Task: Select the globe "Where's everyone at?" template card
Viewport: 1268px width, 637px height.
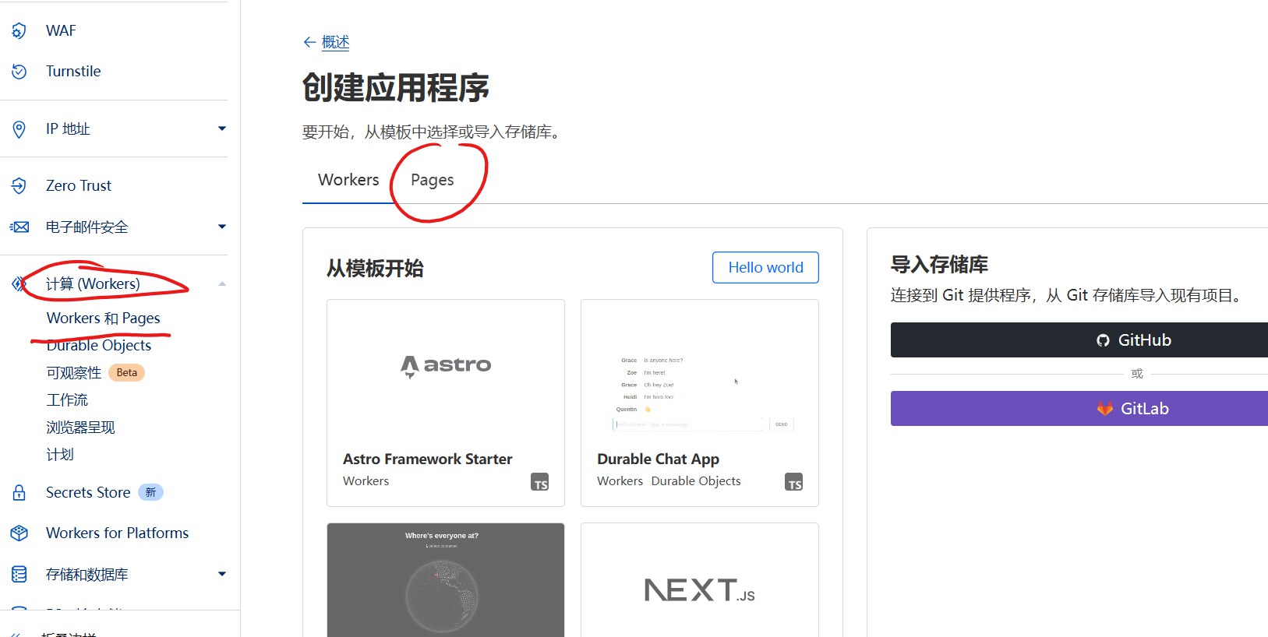Action: [x=446, y=580]
